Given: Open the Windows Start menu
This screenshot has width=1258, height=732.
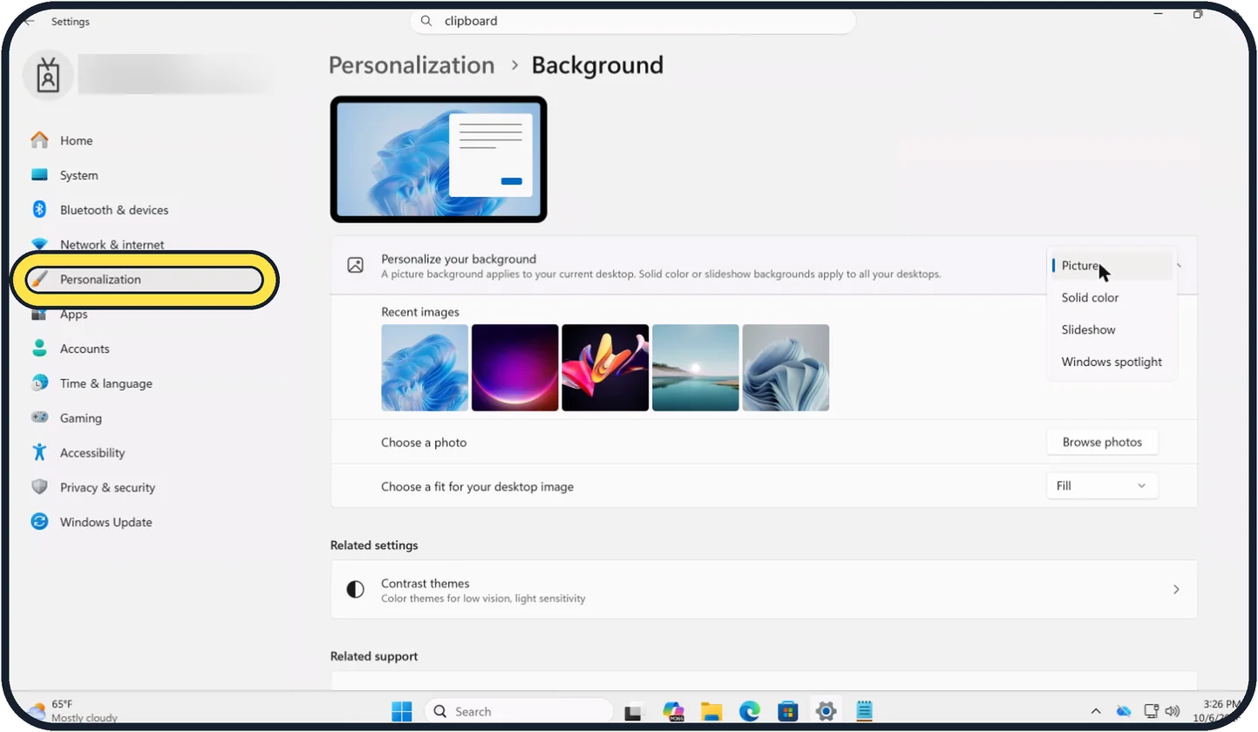Looking at the screenshot, I should click(x=402, y=711).
